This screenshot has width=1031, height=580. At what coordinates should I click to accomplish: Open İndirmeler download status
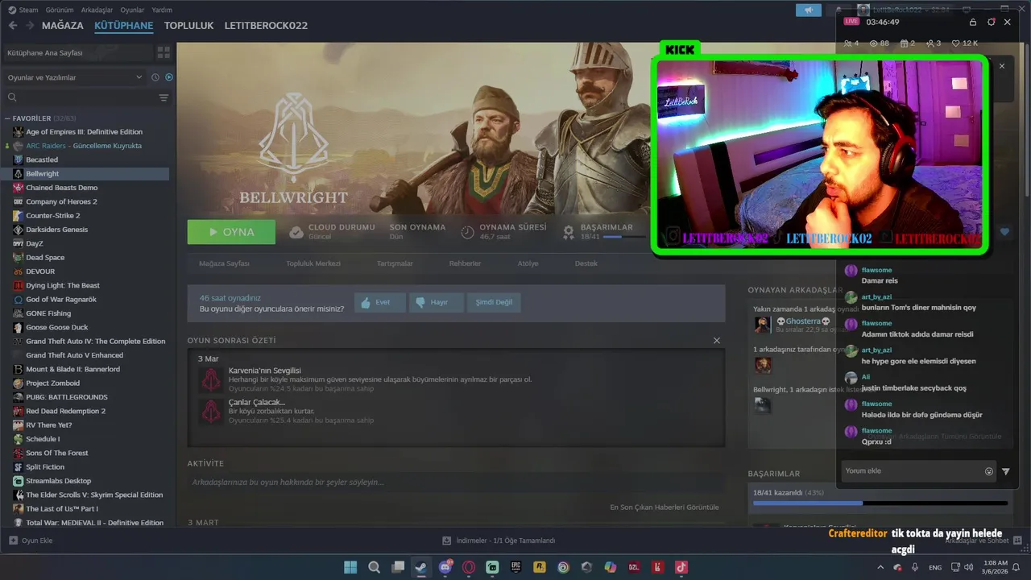pos(499,541)
